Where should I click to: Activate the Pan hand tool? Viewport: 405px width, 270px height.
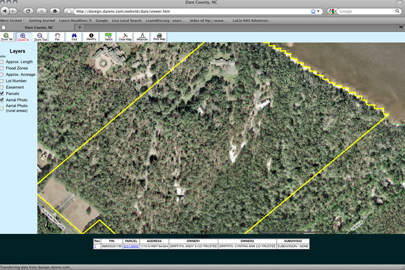click(57, 37)
